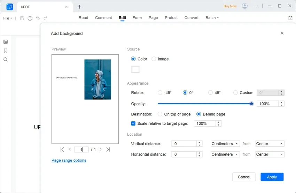Click the Horizontal distance value field
The height and width of the screenshot is (193, 296).
click(x=184, y=154)
